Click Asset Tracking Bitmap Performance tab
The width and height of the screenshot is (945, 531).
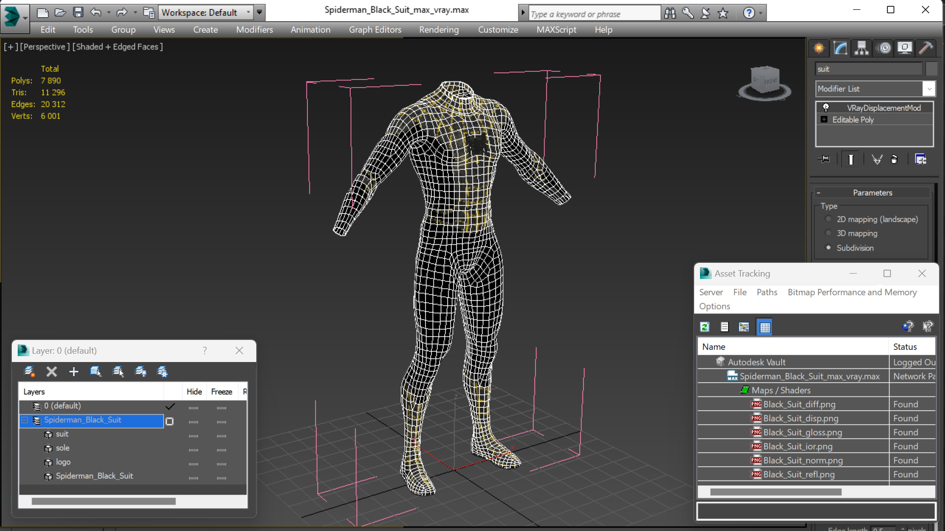pos(852,292)
